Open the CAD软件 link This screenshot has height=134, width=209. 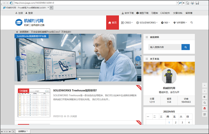[165, 13]
